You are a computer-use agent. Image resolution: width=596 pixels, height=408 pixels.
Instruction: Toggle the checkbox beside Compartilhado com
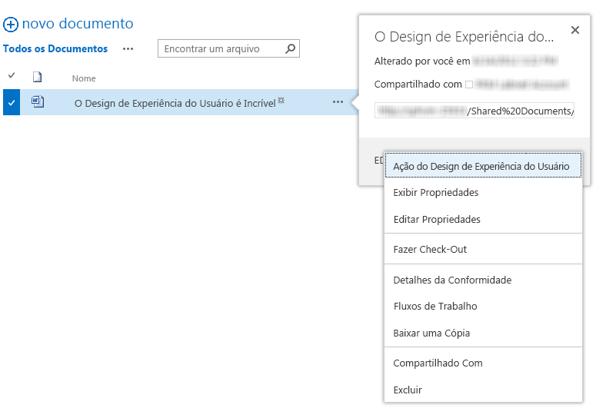click(469, 85)
